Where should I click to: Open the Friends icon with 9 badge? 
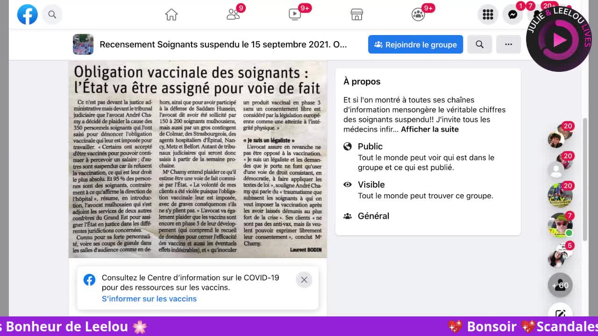233,14
